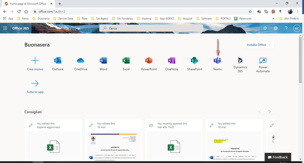304x163 pixels.
Task: Open the App AGESCI bookmark folder
Action: click(x=165, y=19)
